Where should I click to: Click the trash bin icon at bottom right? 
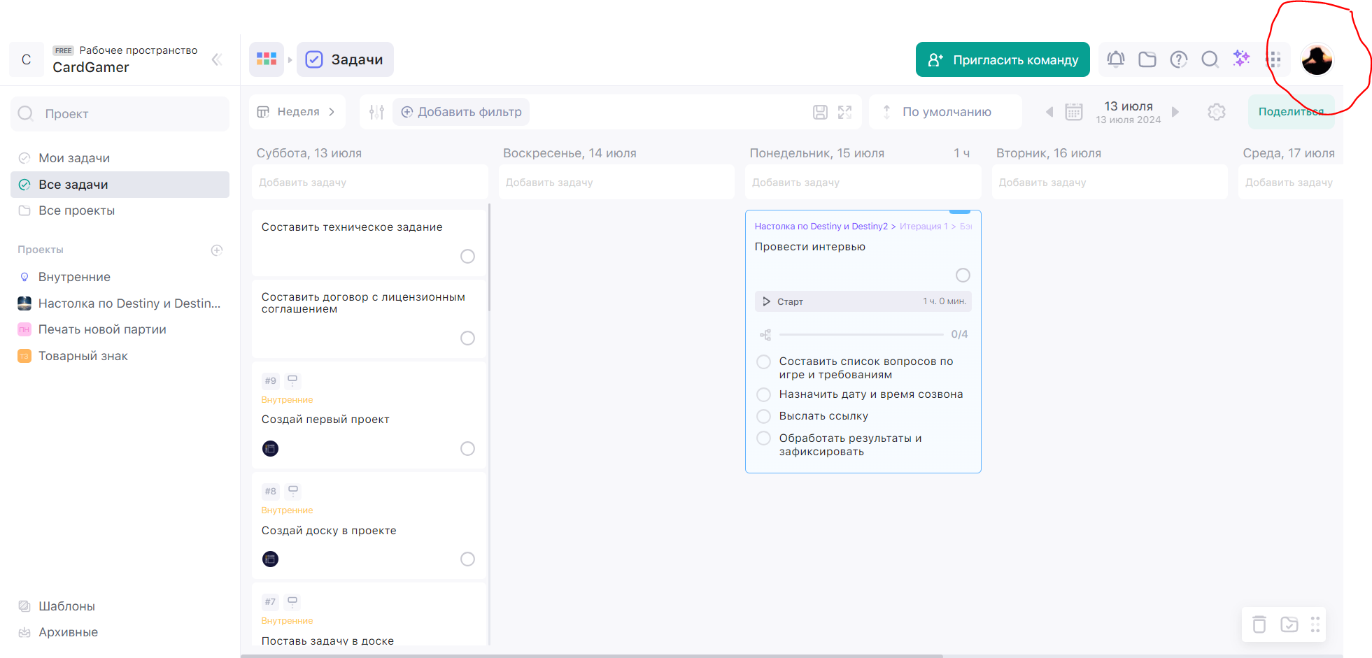[x=1259, y=624]
